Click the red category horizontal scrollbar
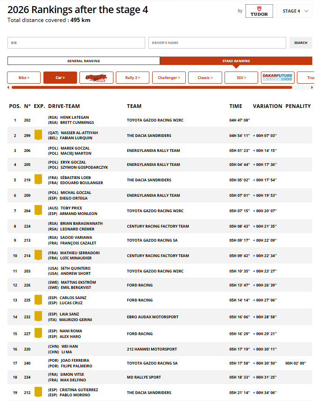 coord(152,87)
